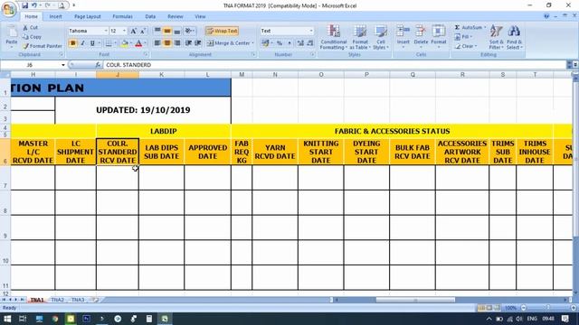
Task: Switch to the Formulas tab
Action: (x=122, y=16)
